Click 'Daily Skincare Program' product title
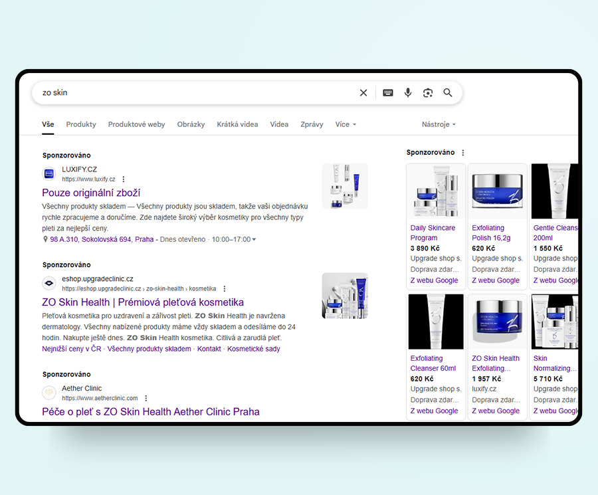598x495 pixels. coord(433,233)
